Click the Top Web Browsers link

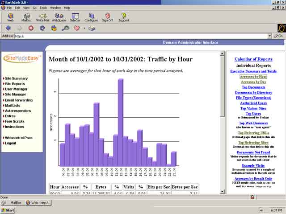(253, 123)
